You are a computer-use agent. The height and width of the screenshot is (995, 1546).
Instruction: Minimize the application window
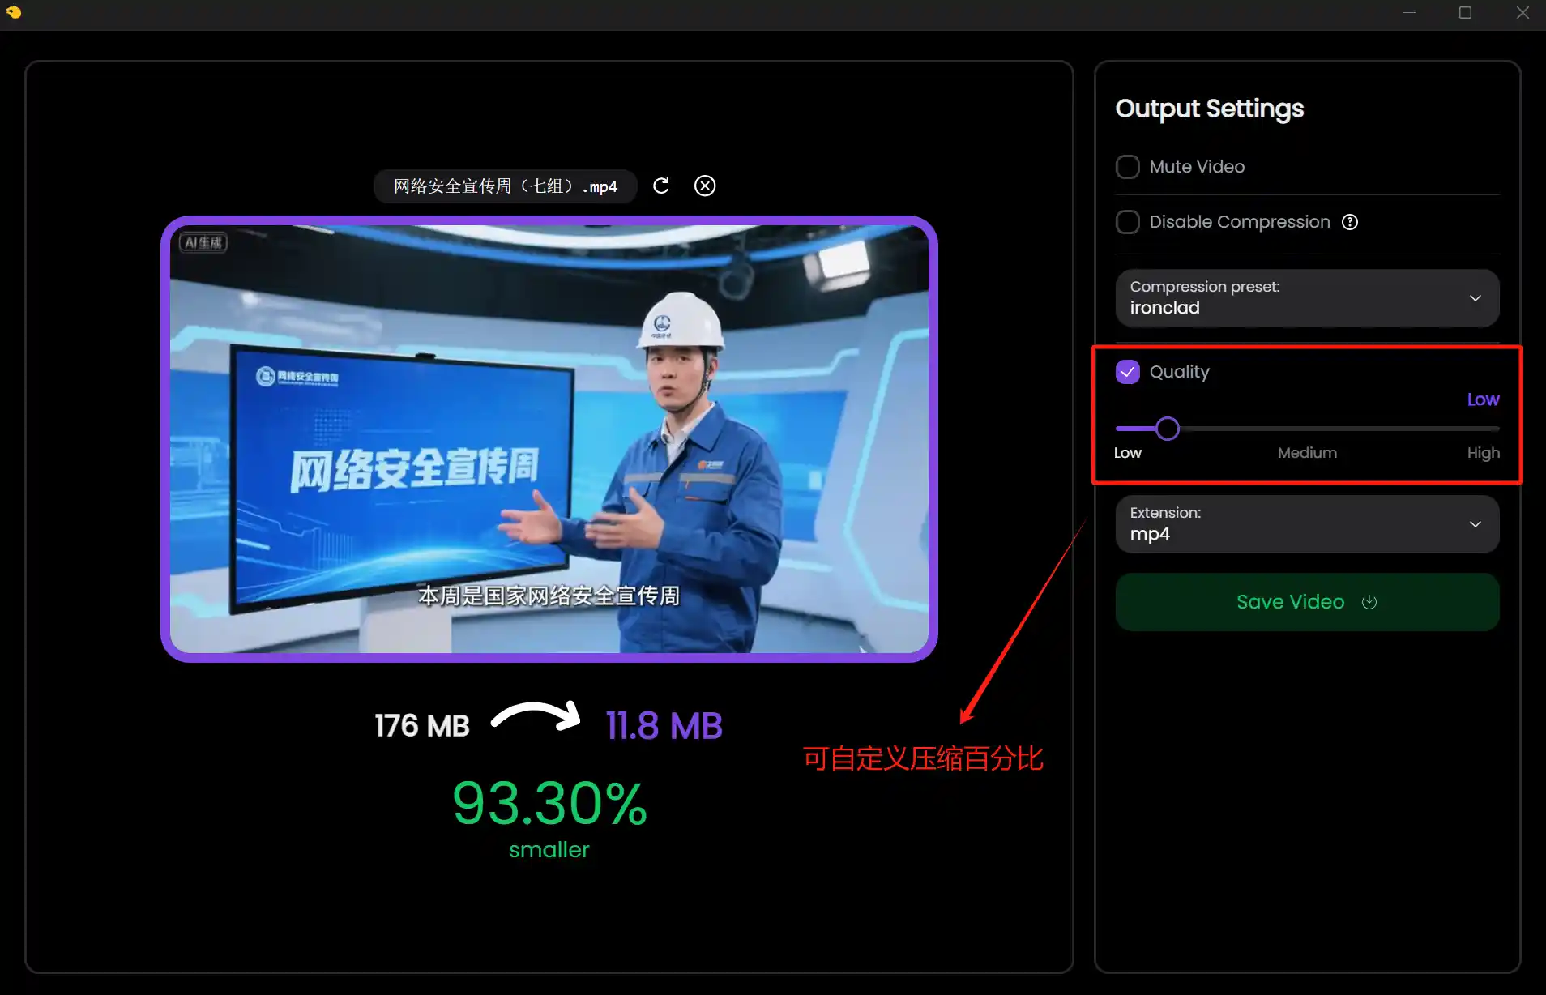coord(1409,13)
